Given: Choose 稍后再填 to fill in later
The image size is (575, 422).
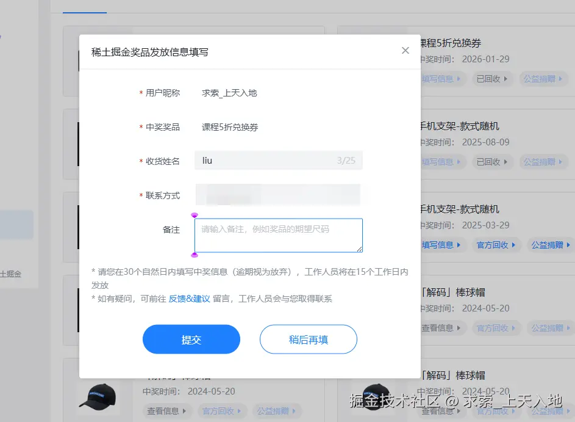Looking at the screenshot, I should 308,340.
